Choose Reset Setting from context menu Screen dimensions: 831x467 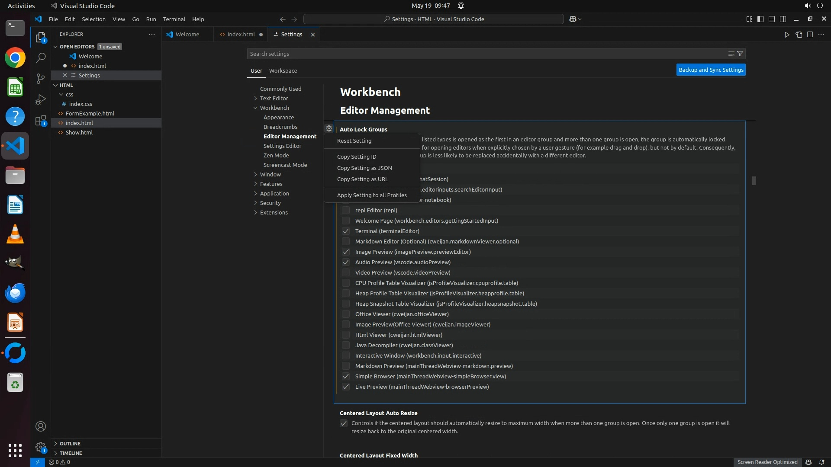pos(354,141)
